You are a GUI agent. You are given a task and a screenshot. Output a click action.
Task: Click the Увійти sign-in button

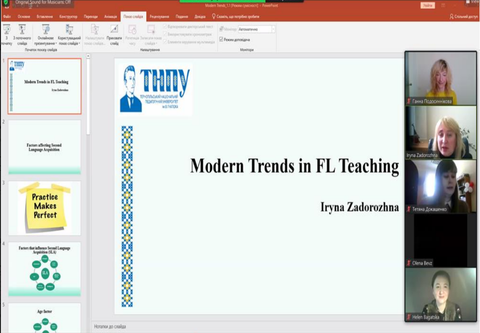pos(428,5)
